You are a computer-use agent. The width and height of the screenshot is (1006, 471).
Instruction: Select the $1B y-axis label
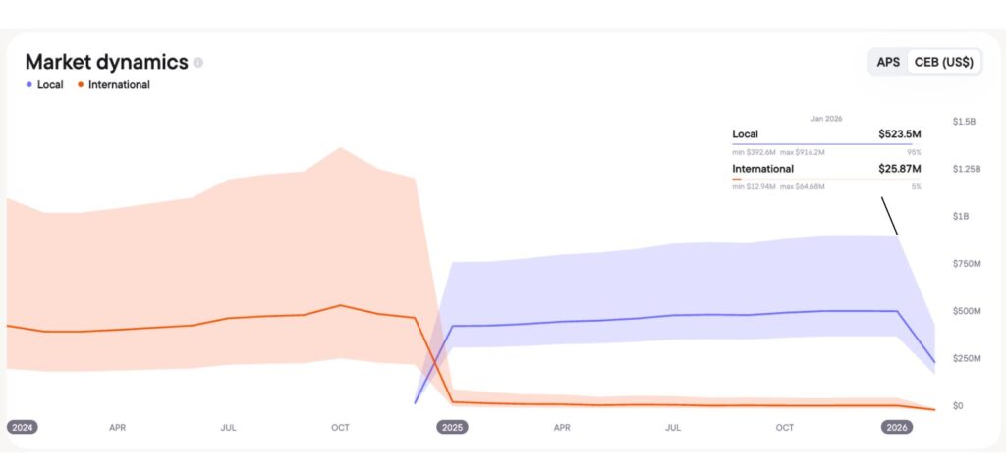pyautogui.click(x=962, y=216)
